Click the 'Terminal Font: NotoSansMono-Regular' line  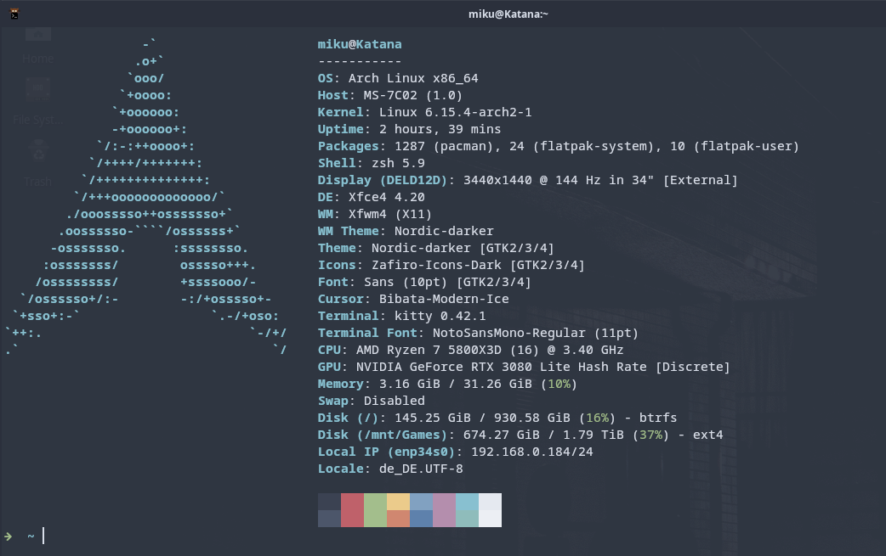click(478, 333)
